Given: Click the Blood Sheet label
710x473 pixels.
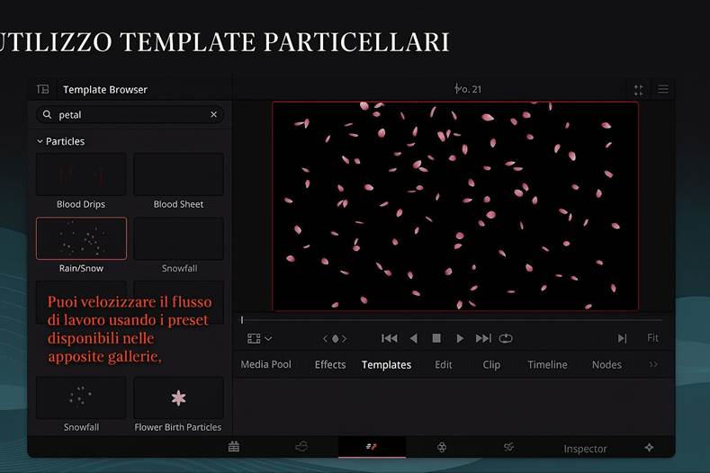Looking at the screenshot, I should click(178, 204).
